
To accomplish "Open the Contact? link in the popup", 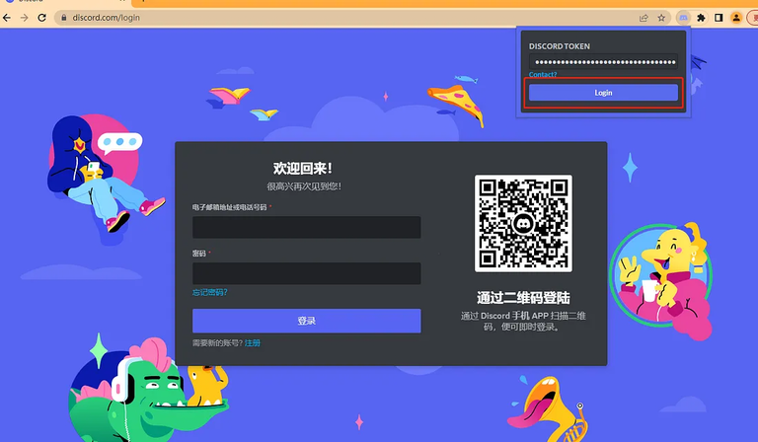I will pos(543,75).
